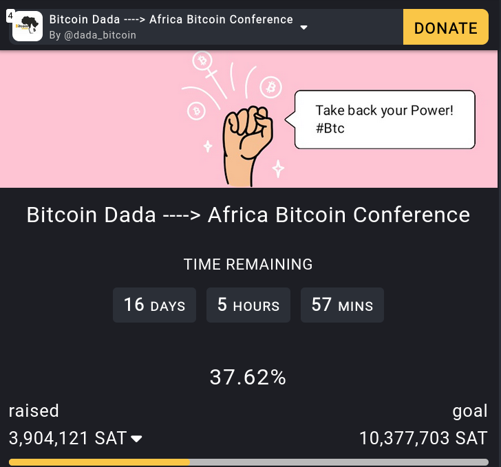The image size is (501, 467).
Task: Click the sparkle star below the fist
Action: pyautogui.click(x=278, y=169)
